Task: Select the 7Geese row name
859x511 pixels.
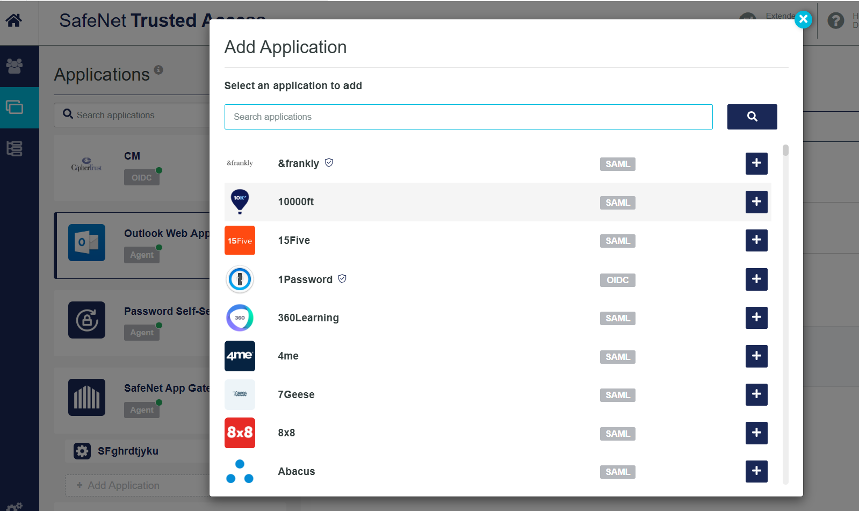Action: click(296, 394)
